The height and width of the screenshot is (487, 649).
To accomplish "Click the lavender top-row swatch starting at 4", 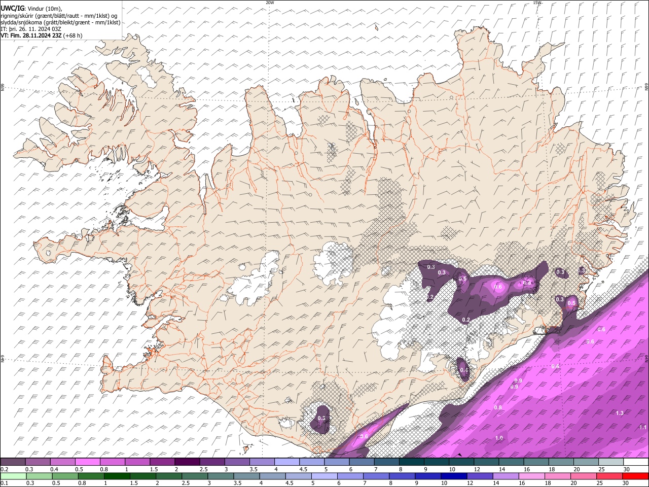I will click(x=286, y=462).
